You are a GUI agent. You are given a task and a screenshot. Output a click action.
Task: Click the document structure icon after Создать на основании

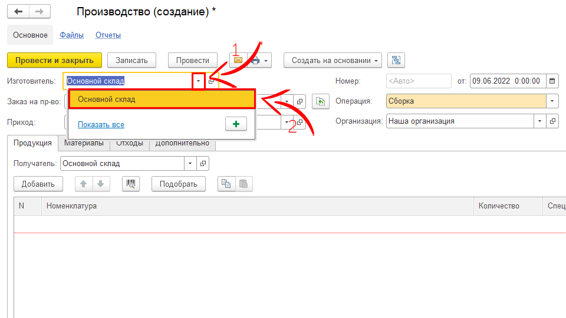pos(396,60)
